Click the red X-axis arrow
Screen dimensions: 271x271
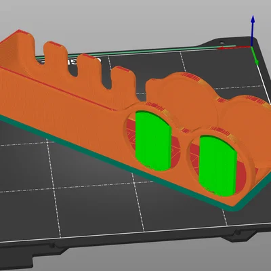(x=235, y=47)
